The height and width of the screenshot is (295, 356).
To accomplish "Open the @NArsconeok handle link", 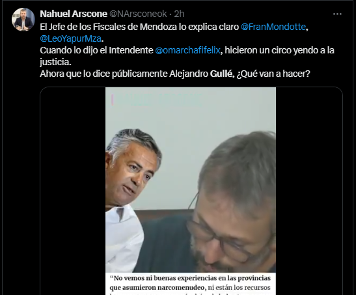I will (x=138, y=14).
